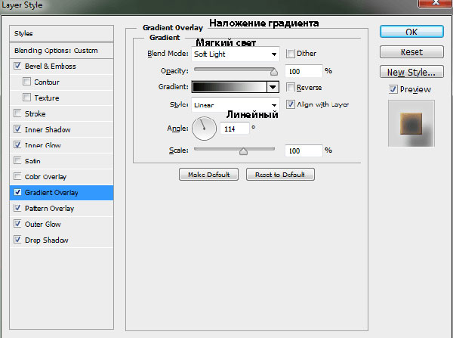Toggle the Inner Glow checkbox
This screenshot has width=453, height=338.
(x=17, y=144)
